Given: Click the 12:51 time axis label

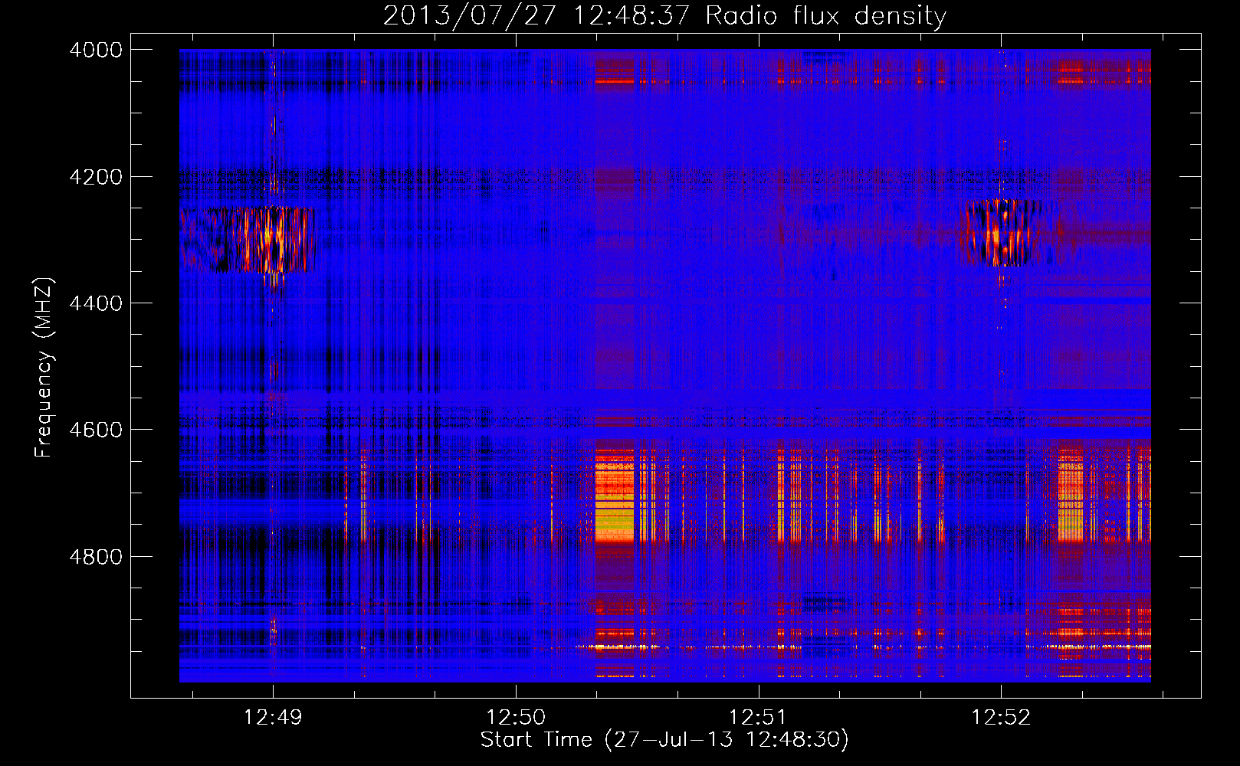Looking at the screenshot, I should (x=758, y=718).
